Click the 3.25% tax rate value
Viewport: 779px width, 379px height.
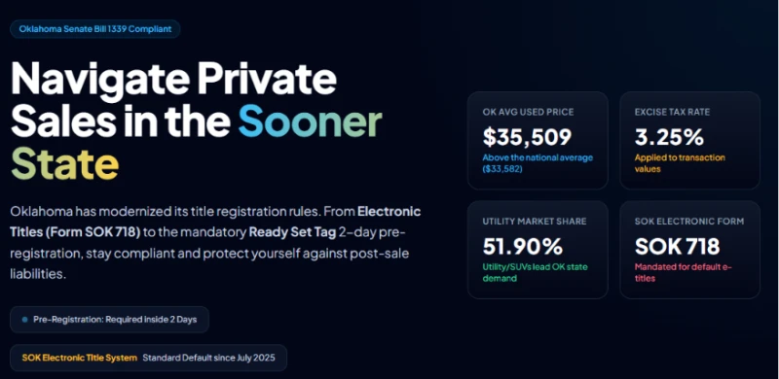pos(669,137)
